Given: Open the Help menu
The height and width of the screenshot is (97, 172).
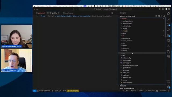Looking at the screenshot, I should pos(81,6).
